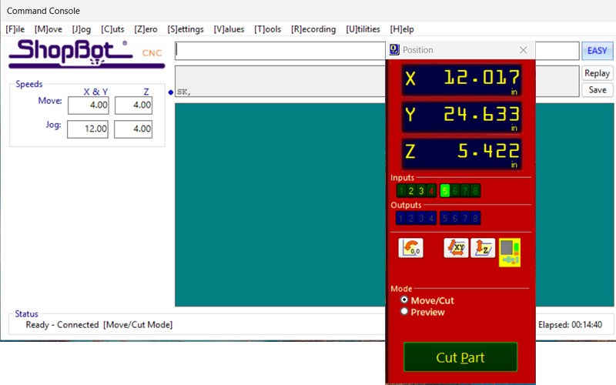Toggle output 5 switch
The height and width of the screenshot is (385, 616).
click(x=445, y=219)
